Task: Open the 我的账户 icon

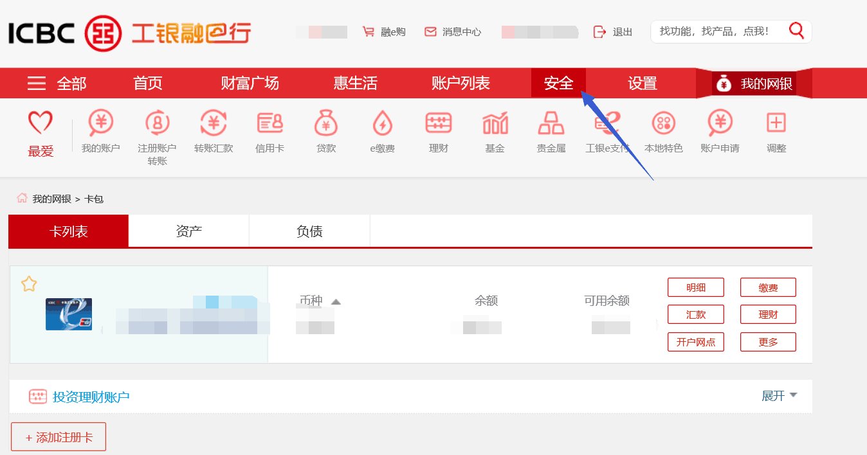Action: click(100, 132)
